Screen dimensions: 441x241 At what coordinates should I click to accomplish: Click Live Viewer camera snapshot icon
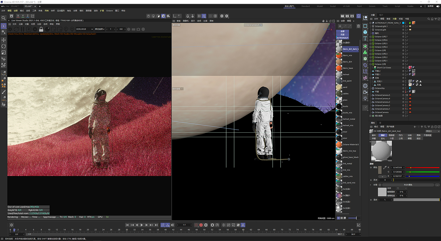pyautogui.click(x=138, y=29)
